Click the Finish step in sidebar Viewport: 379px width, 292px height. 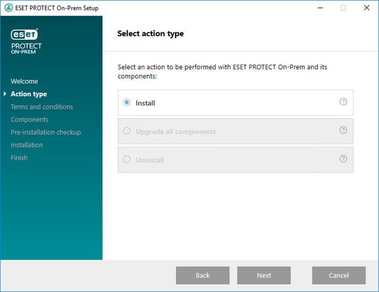click(x=19, y=158)
